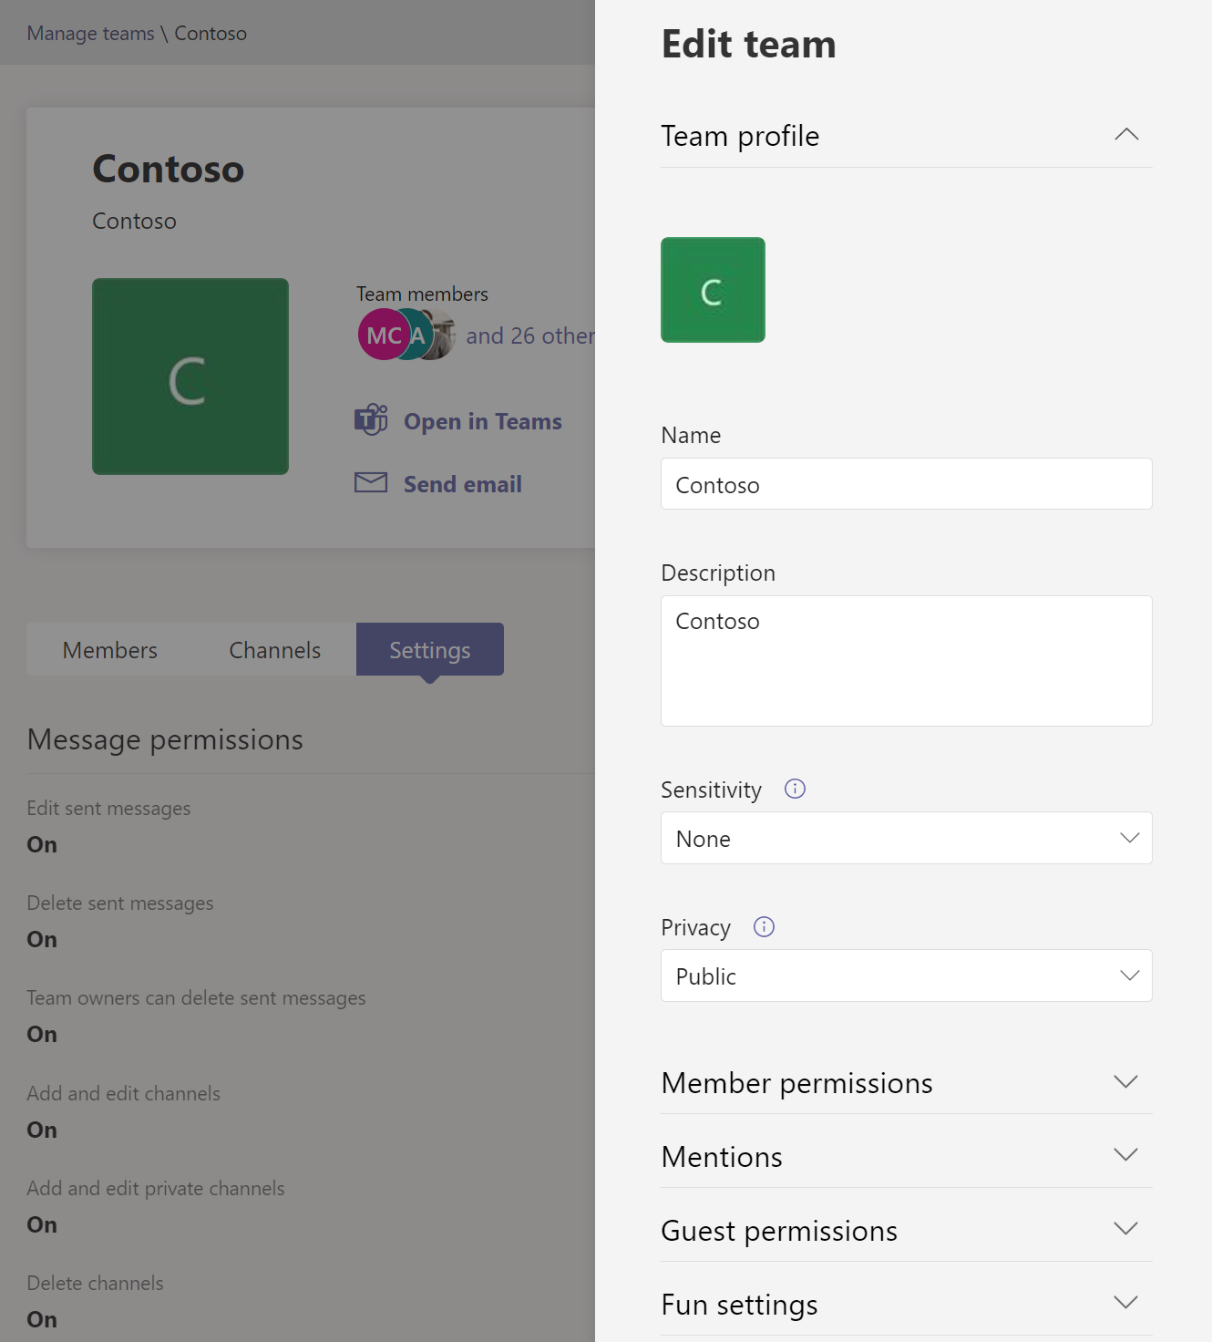Screen dimensions: 1212x1342
Task: Open the Manage teams breadcrumb link
Action: 90,33
